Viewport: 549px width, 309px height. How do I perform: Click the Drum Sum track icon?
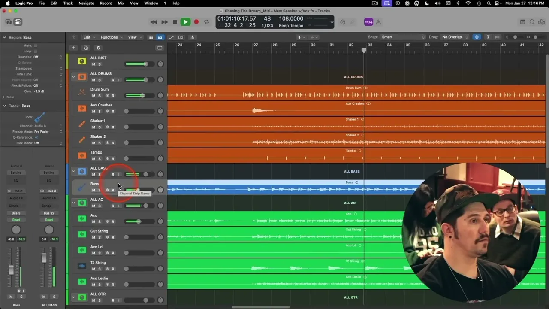pyautogui.click(x=81, y=92)
